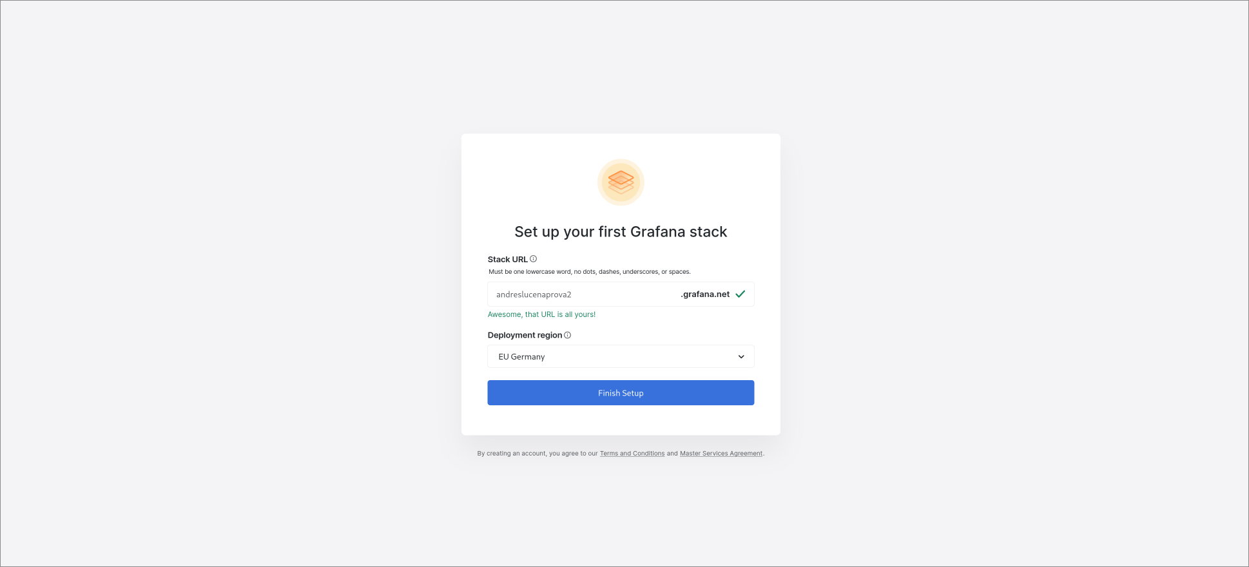1249x567 pixels.
Task: Click the tooltip icon next to Stack URL
Action: (x=532, y=258)
